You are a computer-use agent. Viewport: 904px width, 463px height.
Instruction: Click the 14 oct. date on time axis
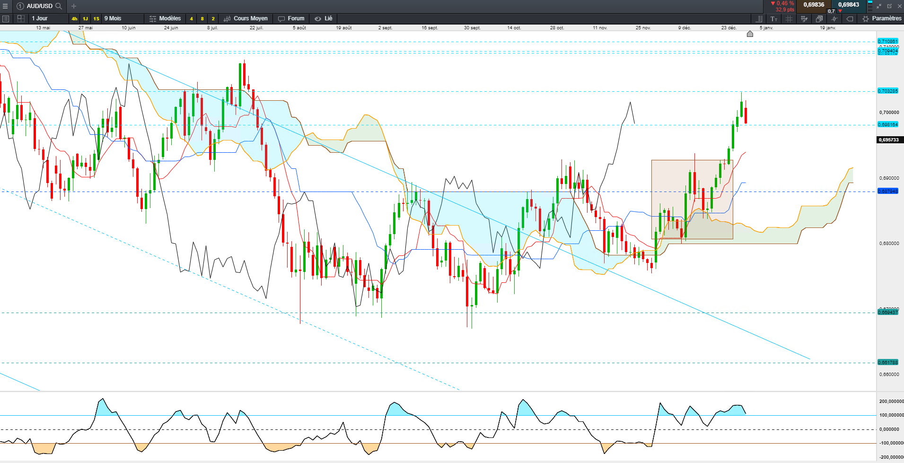click(x=514, y=28)
